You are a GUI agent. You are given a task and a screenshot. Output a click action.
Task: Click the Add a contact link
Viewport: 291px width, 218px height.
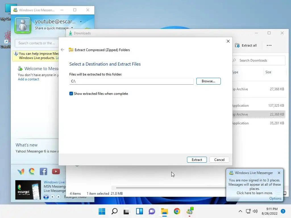(x=28, y=79)
